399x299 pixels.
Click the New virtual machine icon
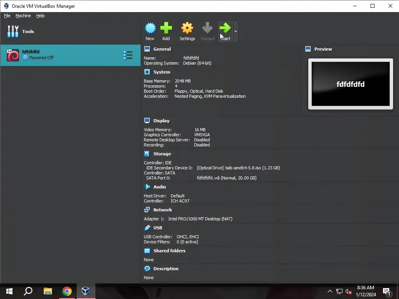[x=150, y=28]
